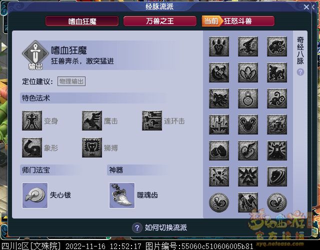320x250 pixels.
Task: Open the 奇经八脉 help question mark
Action: pyautogui.click(x=300, y=72)
